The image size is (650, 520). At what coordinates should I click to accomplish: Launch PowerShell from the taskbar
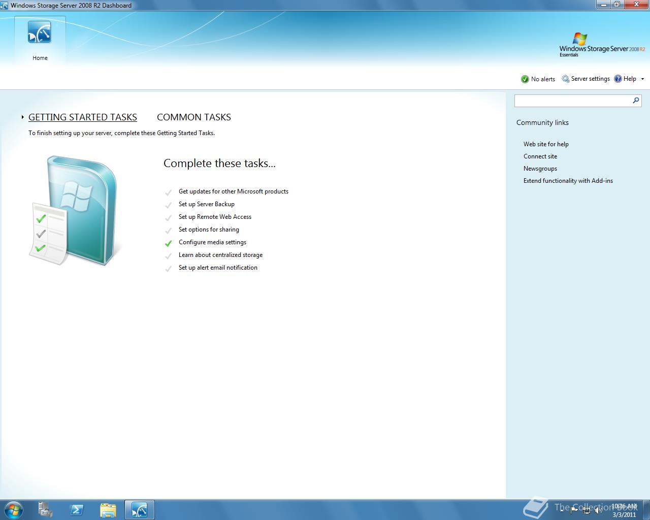[77, 510]
